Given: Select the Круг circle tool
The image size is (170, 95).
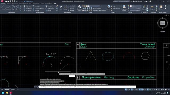Looking at the screenshot, I should coord(13,8).
